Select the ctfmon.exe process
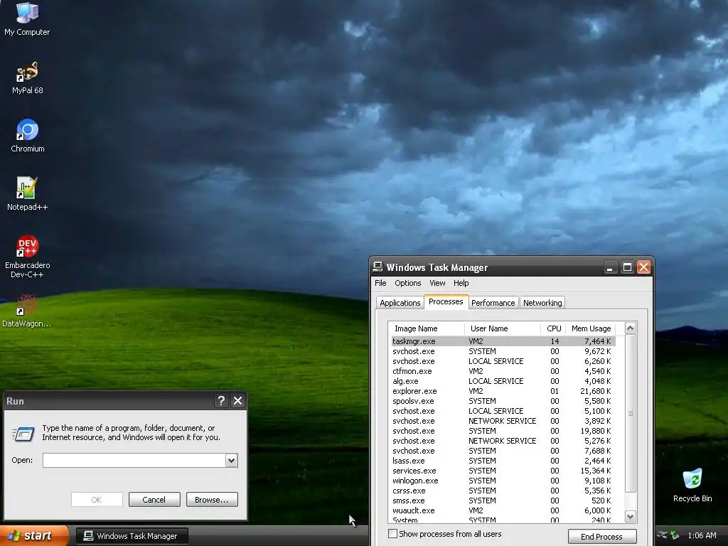The width and height of the screenshot is (728, 546). click(x=503, y=371)
